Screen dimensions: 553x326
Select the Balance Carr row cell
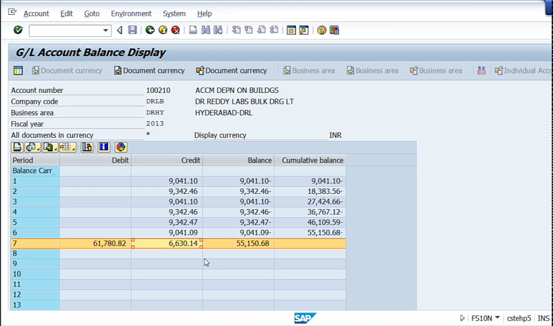[35, 171]
